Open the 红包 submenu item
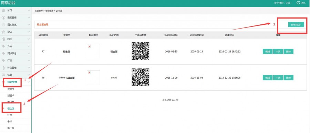Image resolution: width=310 pixels, height=133 pixels. point(10,115)
